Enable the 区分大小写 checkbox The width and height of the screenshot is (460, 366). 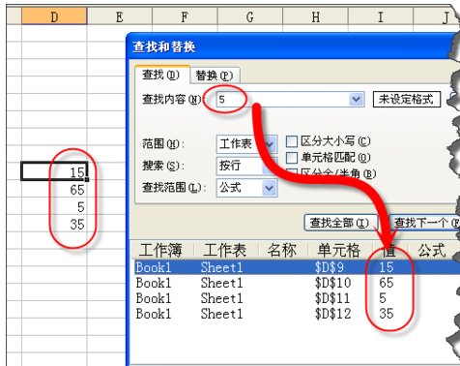[292, 141]
